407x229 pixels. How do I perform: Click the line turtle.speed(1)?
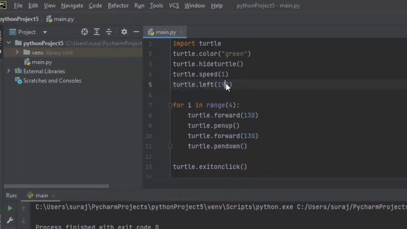coord(201,74)
